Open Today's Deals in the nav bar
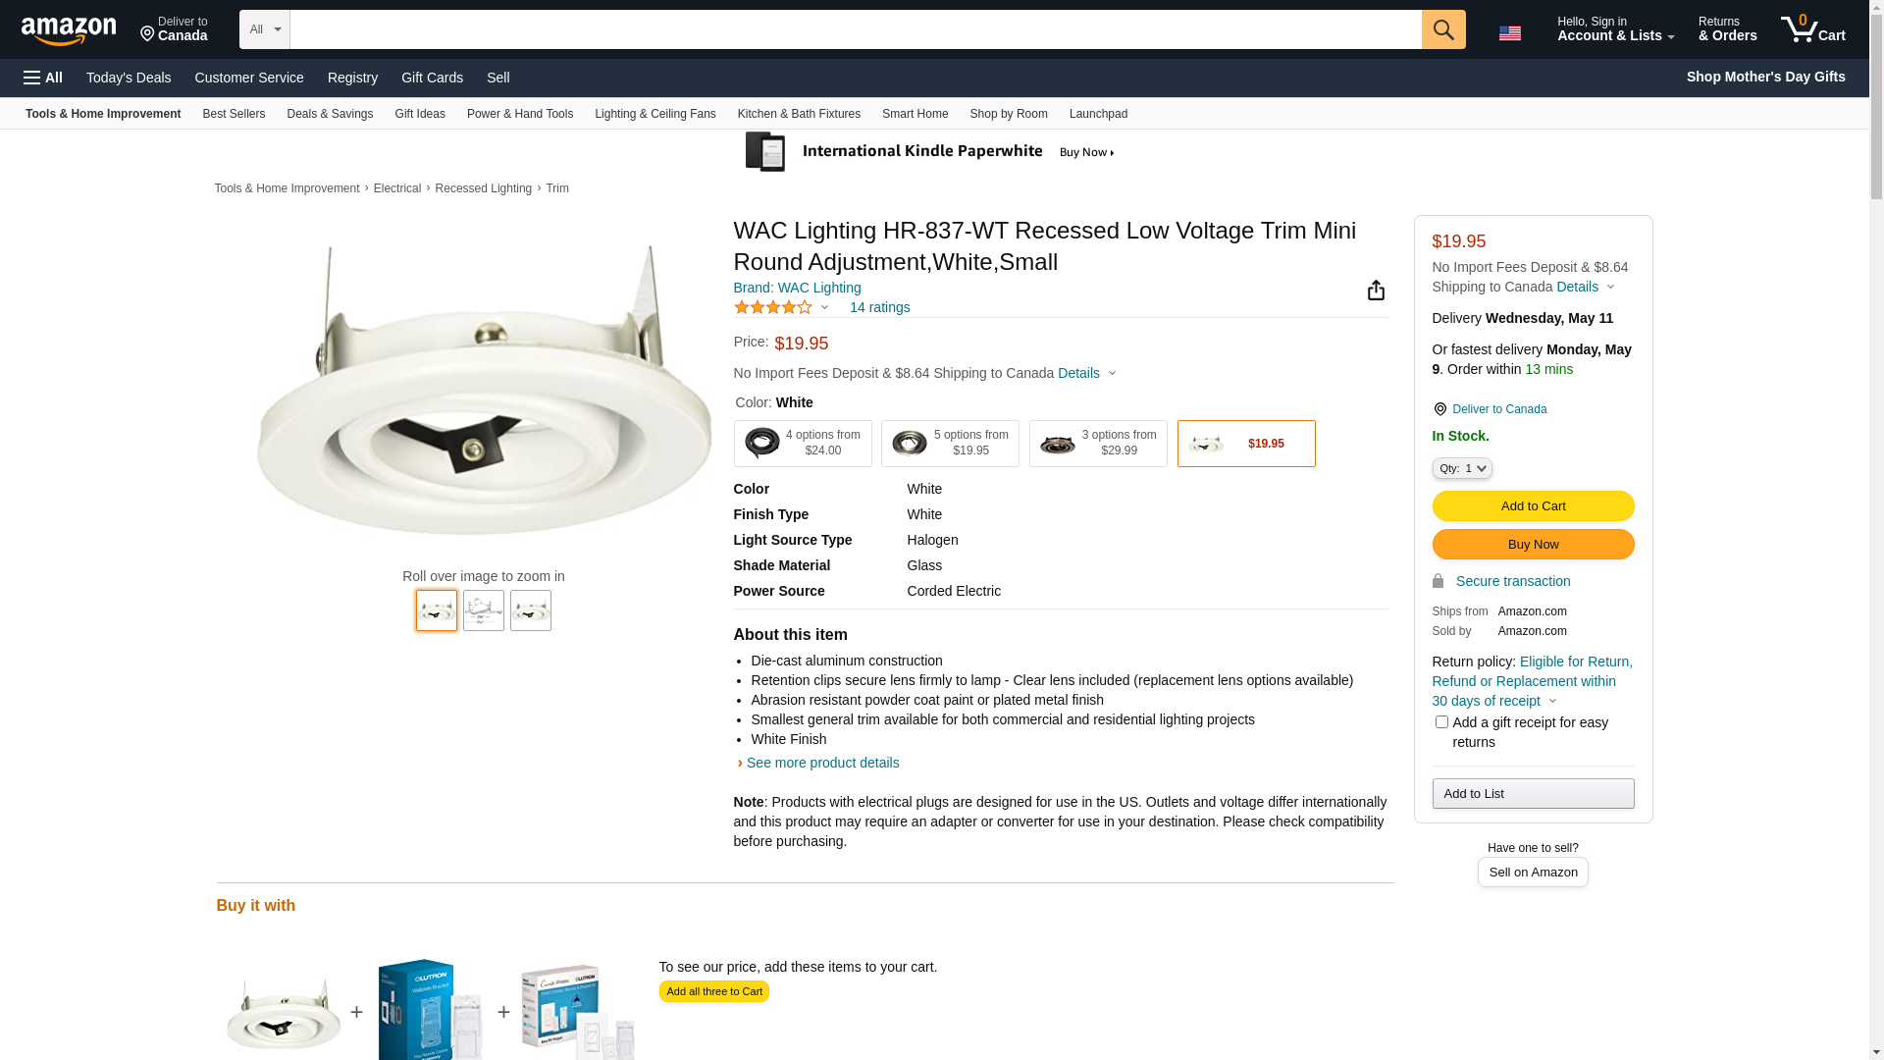The width and height of the screenshot is (1884, 1060). pos(129,78)
